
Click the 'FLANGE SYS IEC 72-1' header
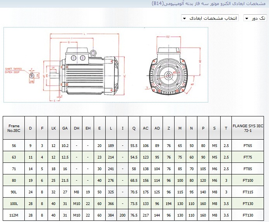pyautogui.click(x=248, y=128)
